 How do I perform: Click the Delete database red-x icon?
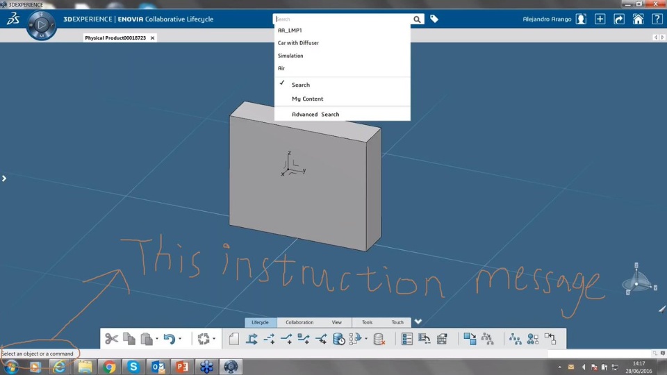(379, 338)
